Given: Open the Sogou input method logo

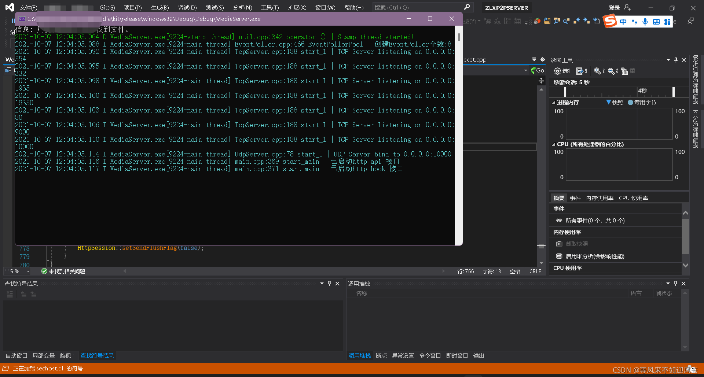Looking at the screenshot, I should pyautogui.click(x=610, y=21).
